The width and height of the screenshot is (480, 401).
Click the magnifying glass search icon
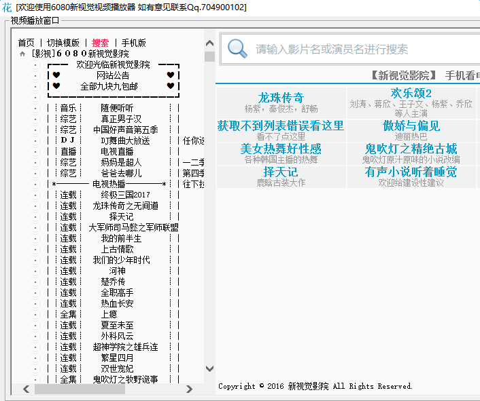pyautogui.click(x=237, y=49)
